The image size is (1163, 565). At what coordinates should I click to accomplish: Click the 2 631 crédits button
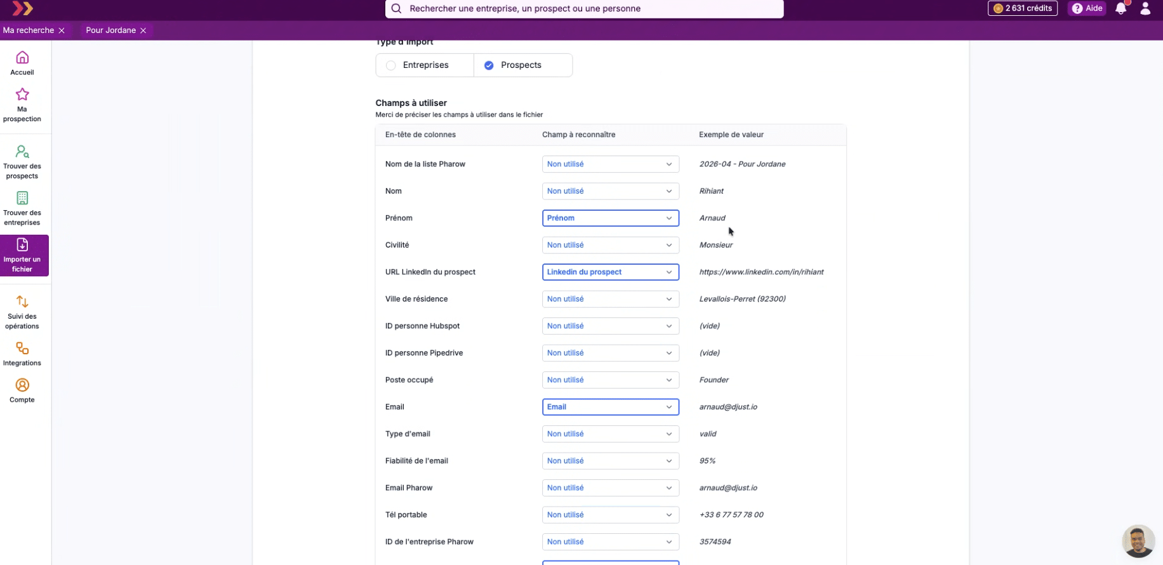click(x=1023, y=8)
